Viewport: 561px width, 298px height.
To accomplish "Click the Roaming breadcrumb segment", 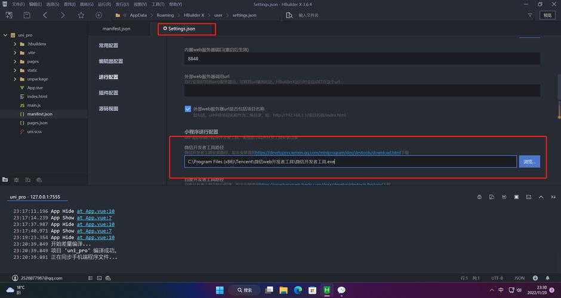I will point(165,15).
